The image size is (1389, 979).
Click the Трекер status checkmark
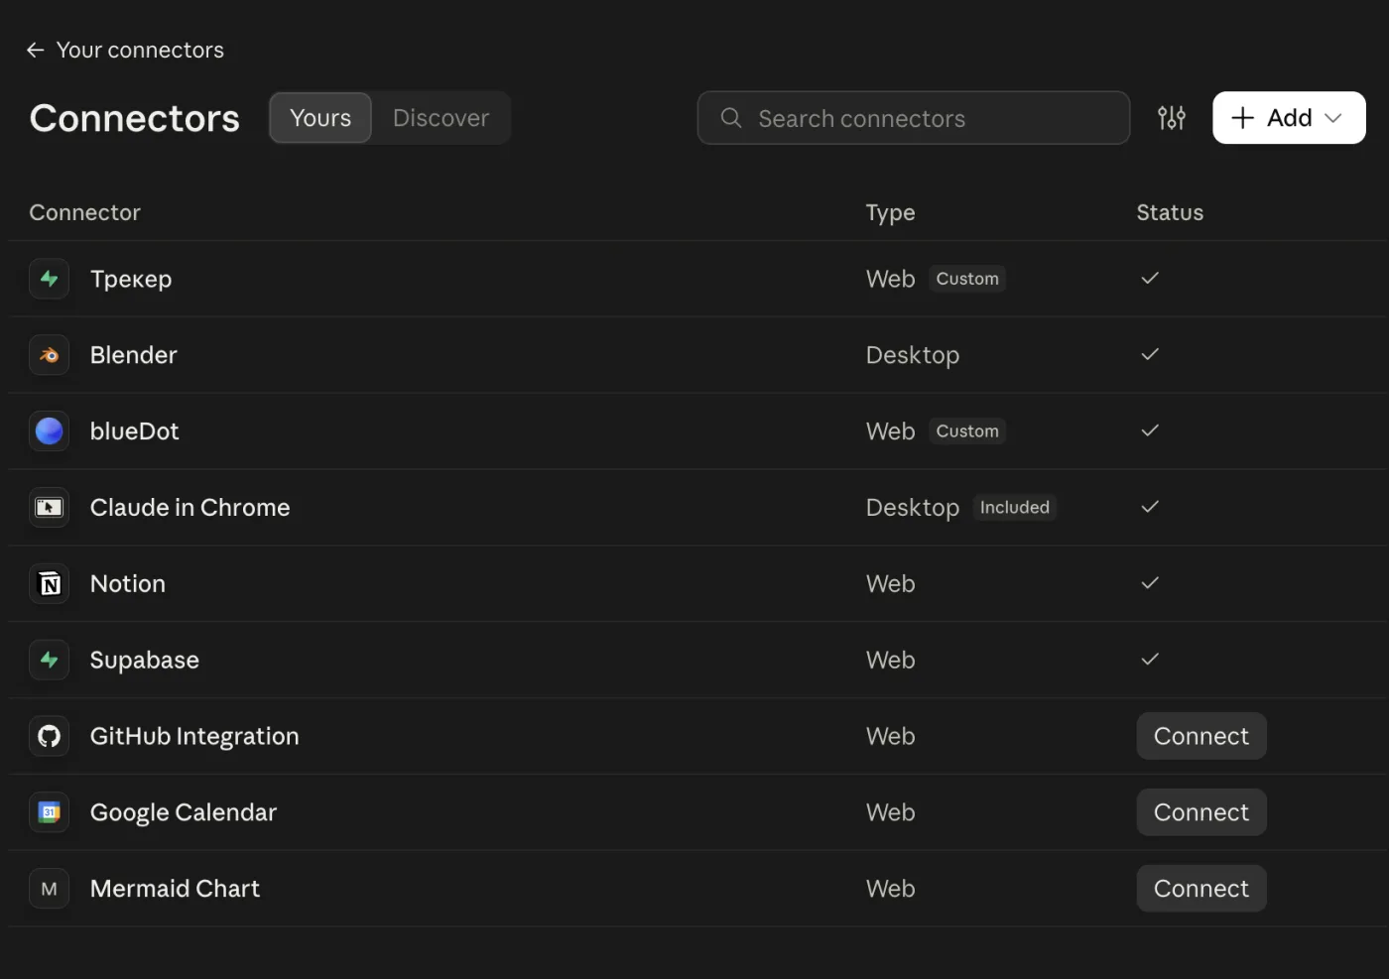pyautogui.click(x=1150, y=278)
